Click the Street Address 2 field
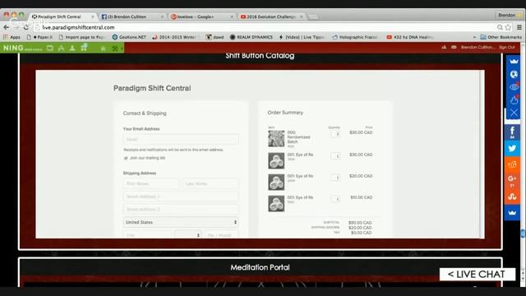 (x=181, y=209)
